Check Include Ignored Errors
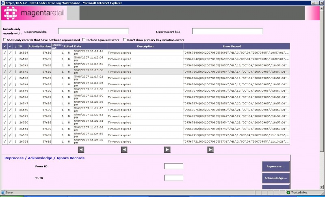 pyautogui.click(x=84, y=39)
